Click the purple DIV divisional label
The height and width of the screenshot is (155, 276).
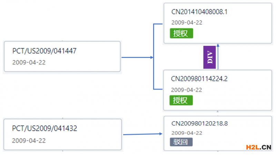[210, 58]
